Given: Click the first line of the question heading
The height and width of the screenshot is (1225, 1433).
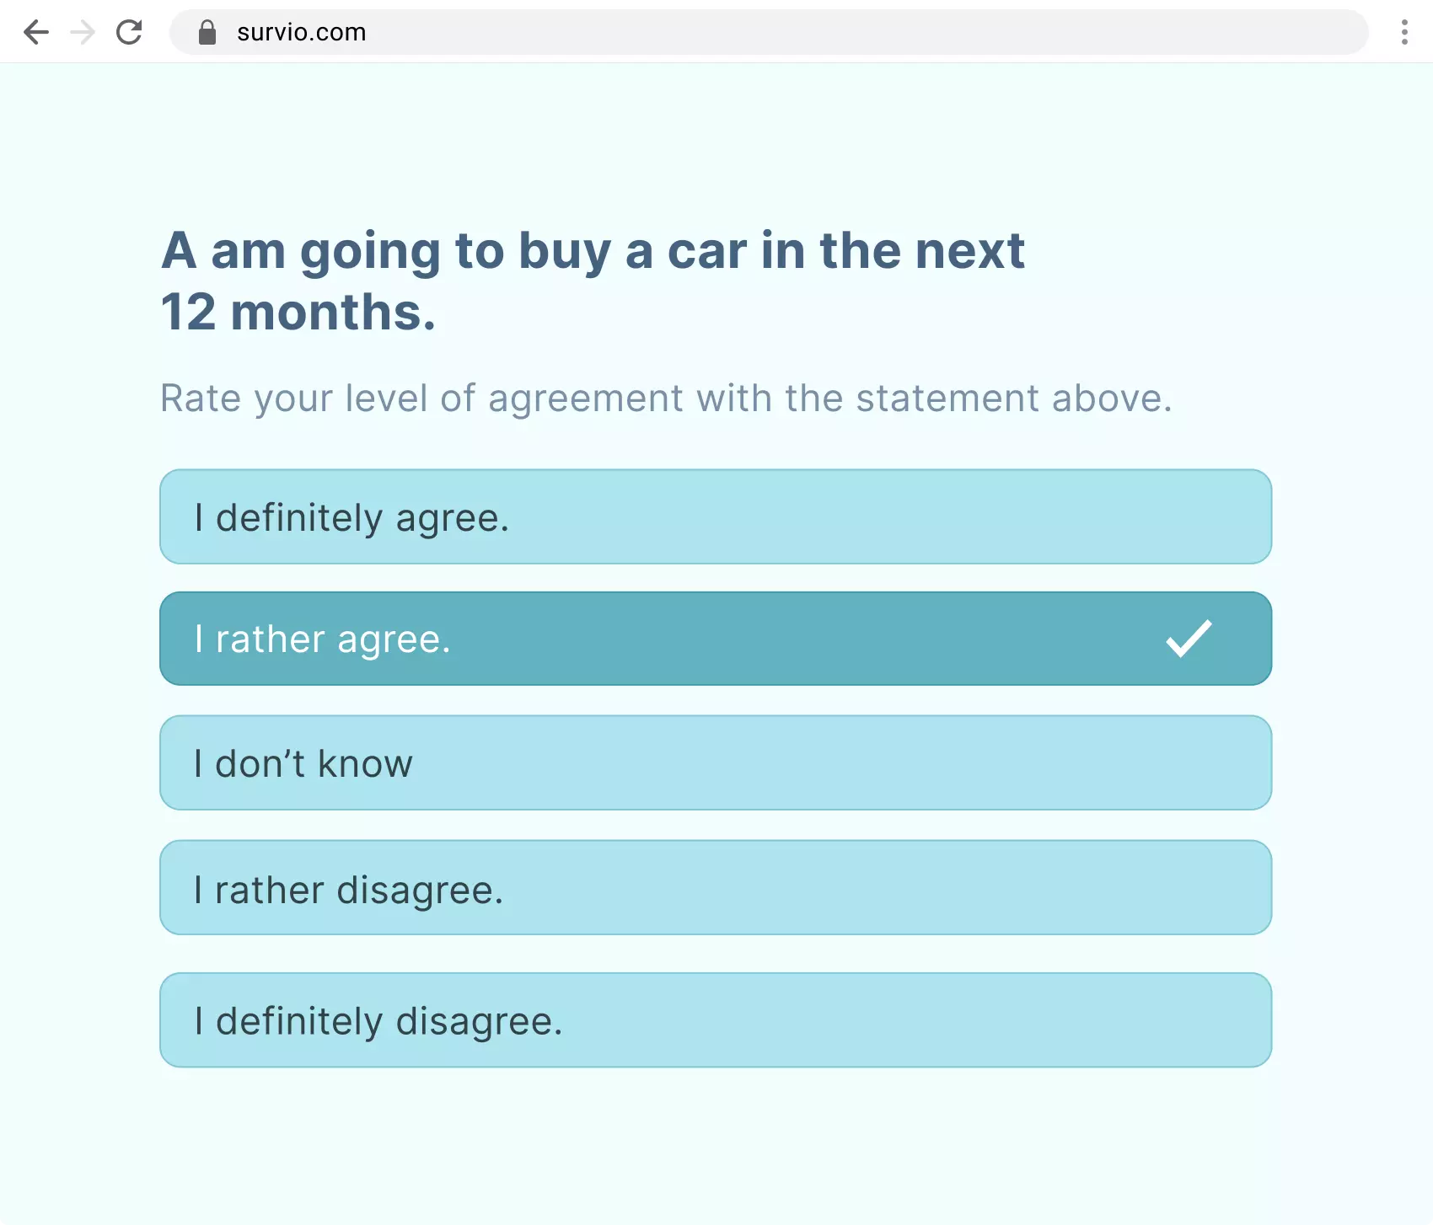Looking at the screenshot, I should pyautogui.click(x=593, y=250).
